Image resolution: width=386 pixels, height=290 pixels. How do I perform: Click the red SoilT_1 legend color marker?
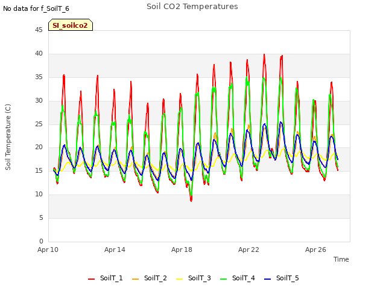pyautogui.click(x=91, y=279)
